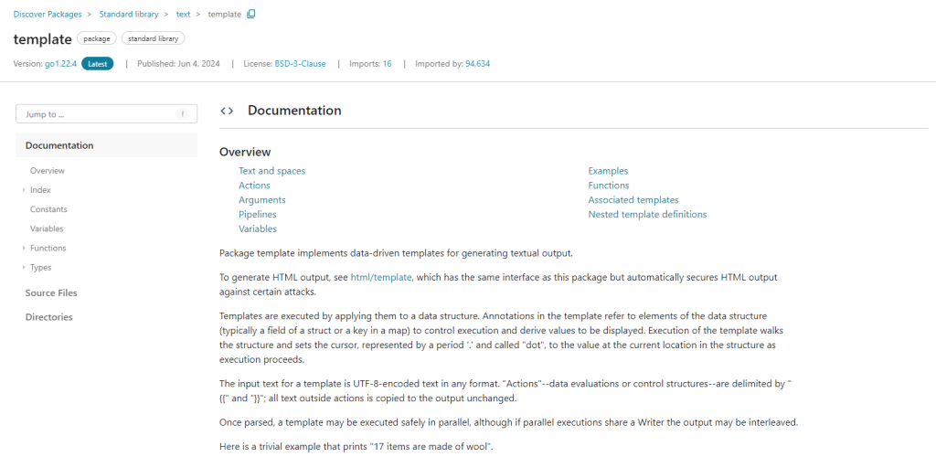The image size is (936, 457).
Task: Expand the Types sidebar arrow
Action: click(23, 268)
